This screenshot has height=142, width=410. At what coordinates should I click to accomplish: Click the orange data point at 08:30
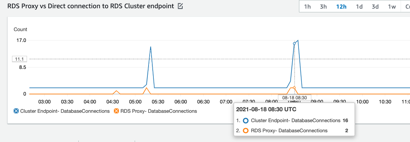294,88
